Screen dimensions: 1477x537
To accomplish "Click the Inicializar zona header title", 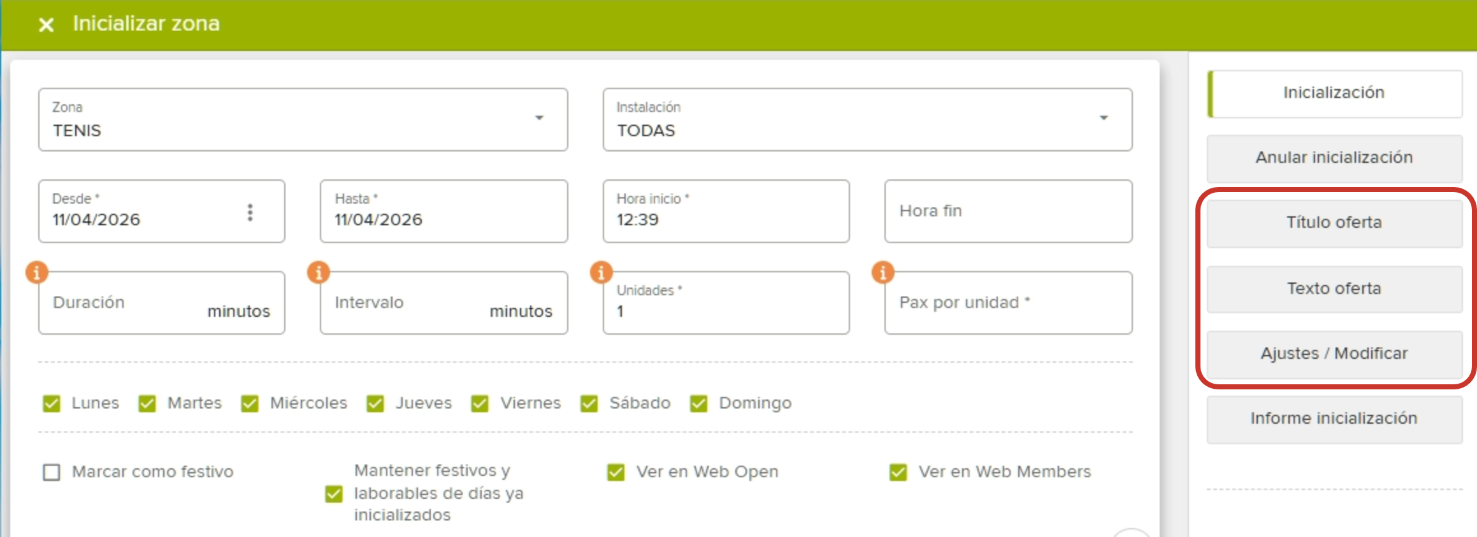I will point(146,24).
